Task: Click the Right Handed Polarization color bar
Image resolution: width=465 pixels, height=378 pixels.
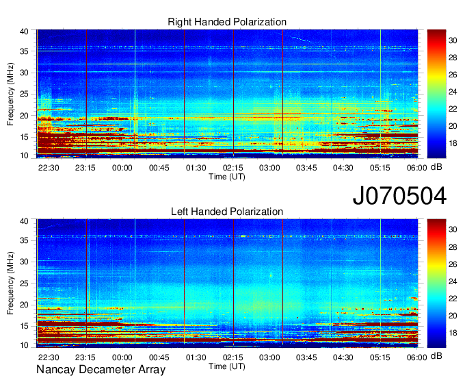Action: pos(436,94)
